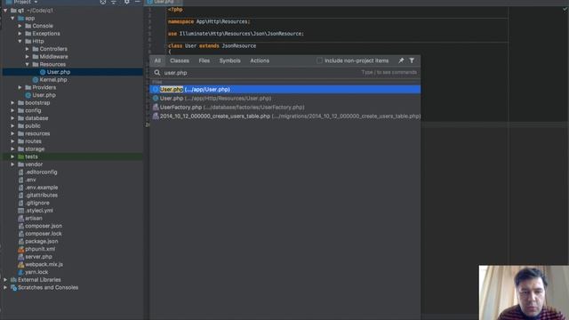Click the phpunit.xml file icon
Screen dimensions: 569x320
pos(20,249)
